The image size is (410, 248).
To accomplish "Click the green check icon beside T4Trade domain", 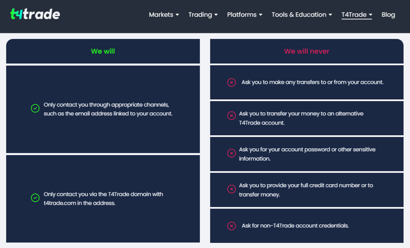I will point(35,198).
